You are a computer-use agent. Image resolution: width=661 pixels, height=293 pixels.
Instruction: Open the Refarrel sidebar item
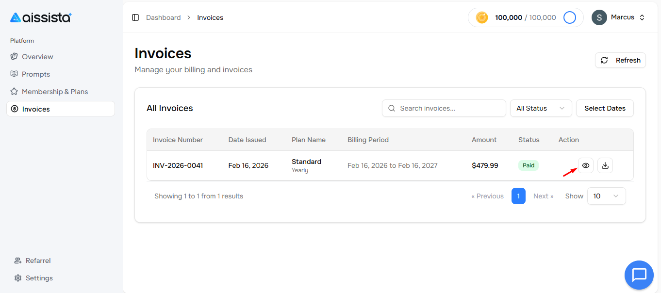pyautogui.click(x=38, y=260)
